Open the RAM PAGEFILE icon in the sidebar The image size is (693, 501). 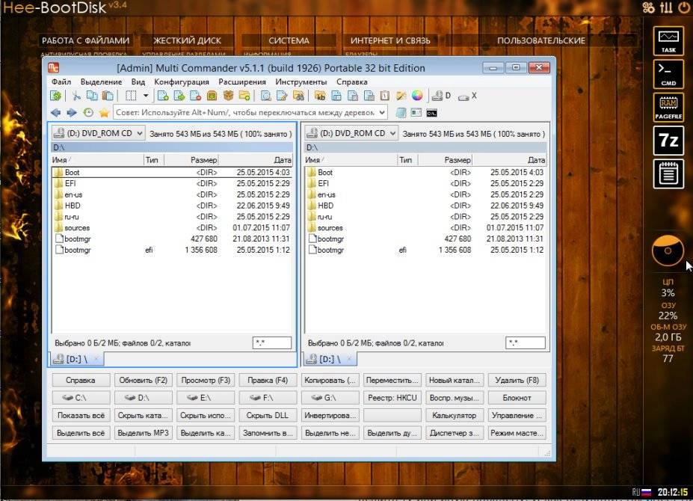[668, 107]
